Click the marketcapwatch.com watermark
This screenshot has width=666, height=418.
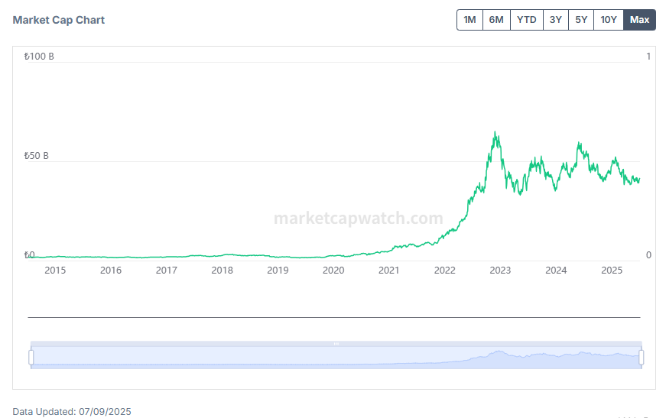[x=358, y=219]
